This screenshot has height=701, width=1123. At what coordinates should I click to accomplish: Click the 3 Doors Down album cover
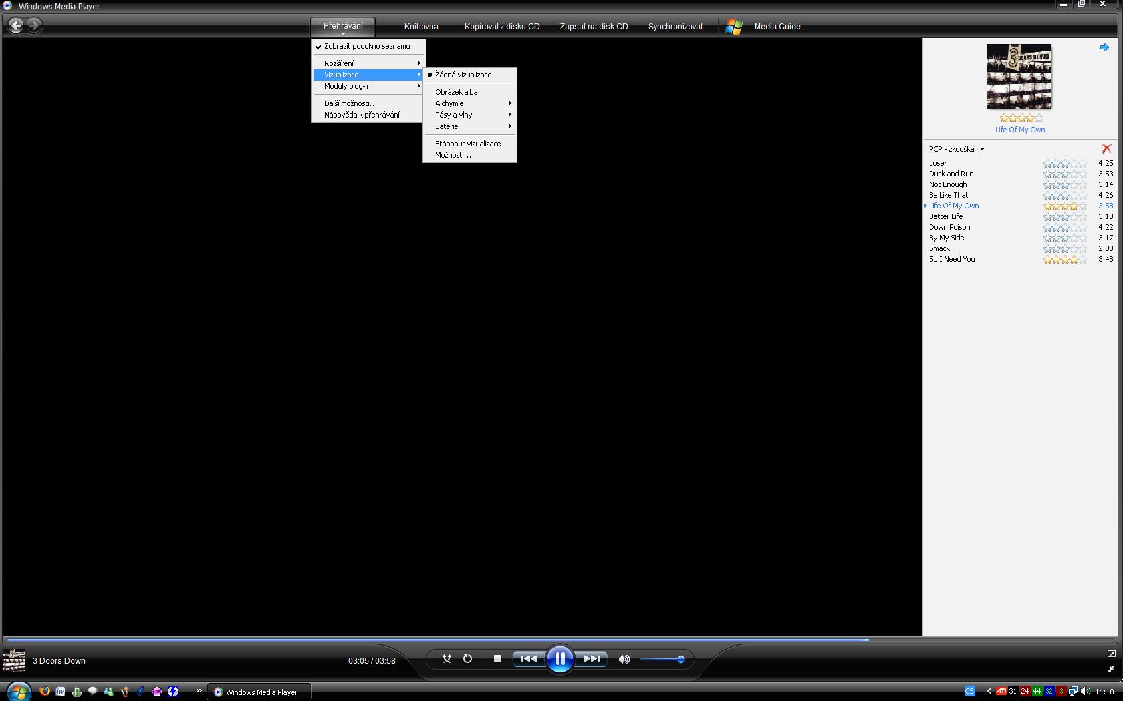click(x=1019, y=76)
